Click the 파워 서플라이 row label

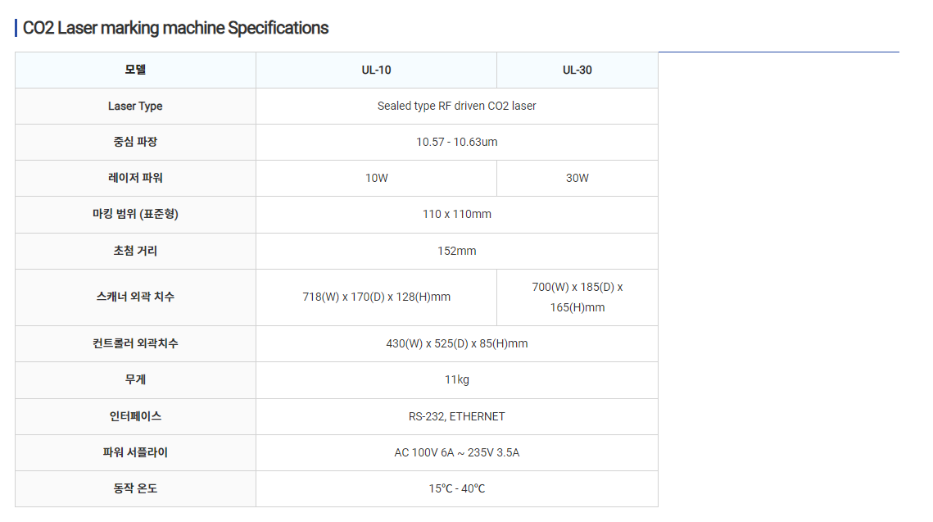click(135, 452)
